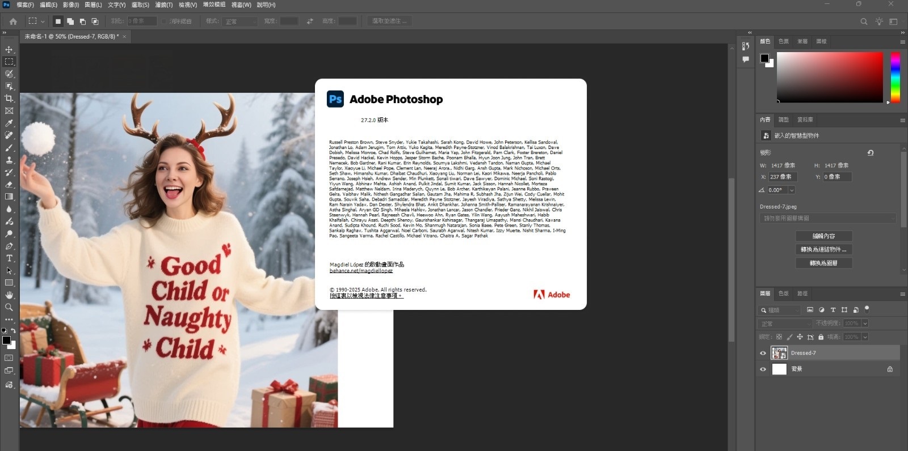Click the Dressed-7 layer thumbnail
Screen dimensions: 908x451
point(779,353)
